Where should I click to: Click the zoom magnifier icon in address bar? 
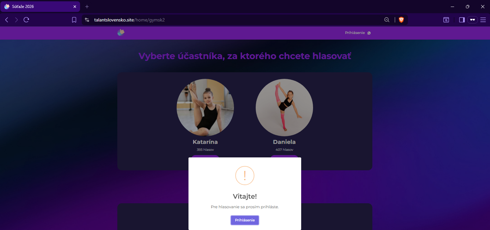(x=387, y=20)
